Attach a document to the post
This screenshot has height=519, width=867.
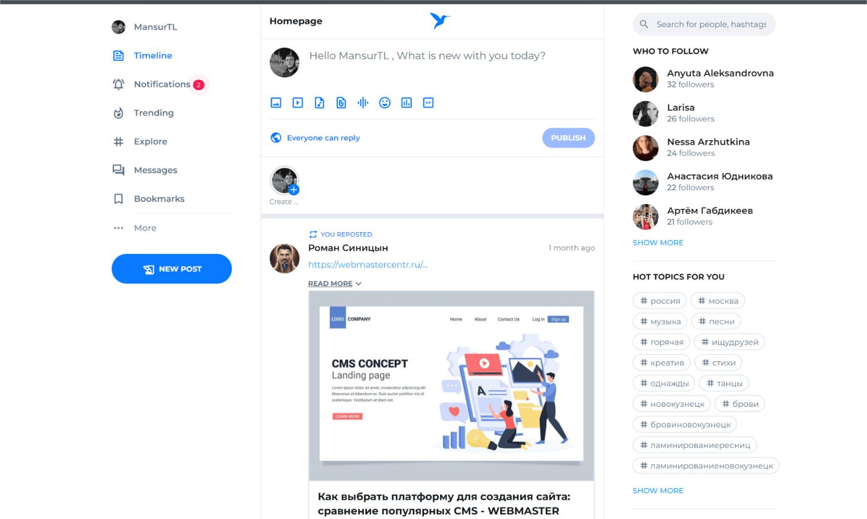click(x=341, y=103)
